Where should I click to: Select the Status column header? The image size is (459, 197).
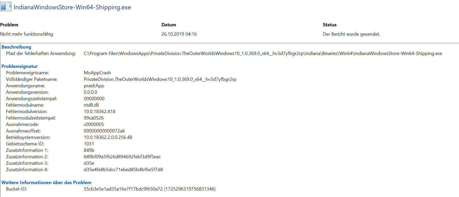[330, 25]
